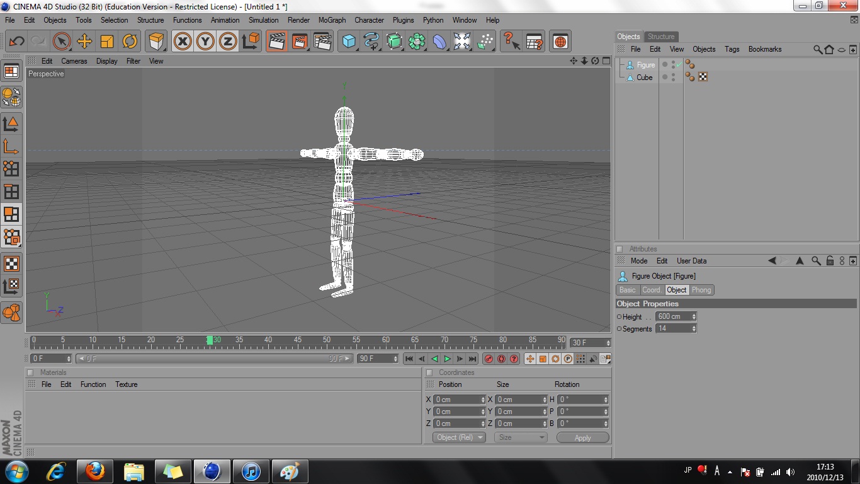The height and width of the screenshot is (484, 860).
Task: Open the Basic attributes tab
Action: pos(628,290)
